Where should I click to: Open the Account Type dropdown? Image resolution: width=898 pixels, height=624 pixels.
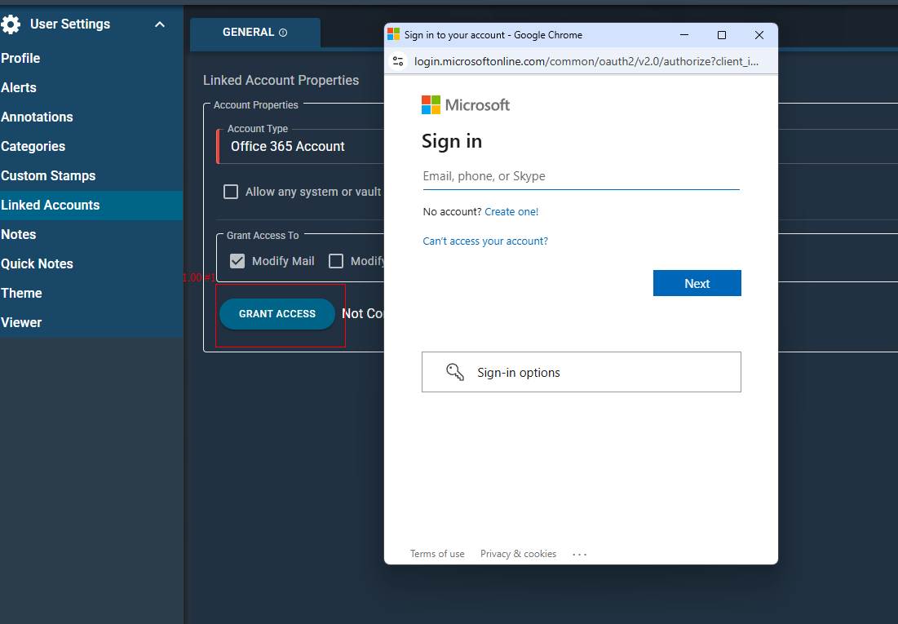(301, 146)
